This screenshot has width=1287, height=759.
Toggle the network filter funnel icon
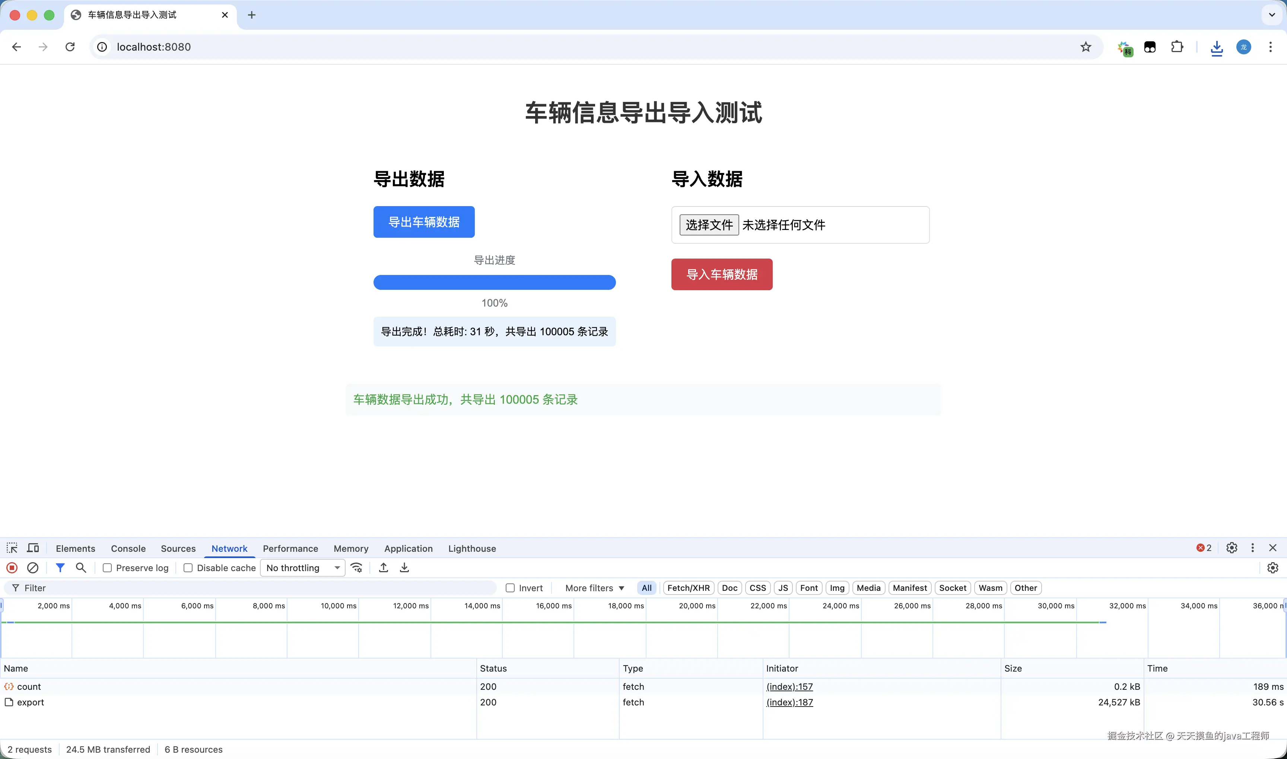(60, 568)
